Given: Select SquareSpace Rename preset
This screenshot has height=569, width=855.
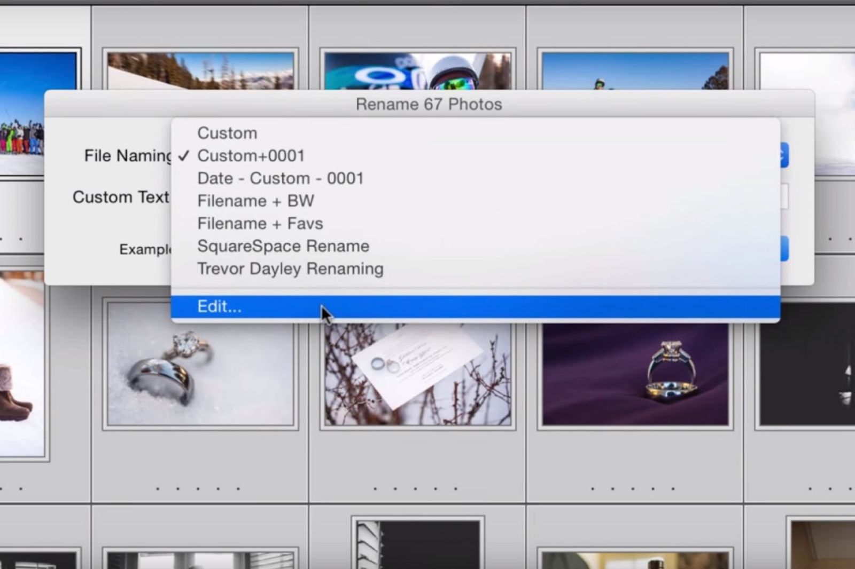Looking at the screenshot, I should click(283, 246).
